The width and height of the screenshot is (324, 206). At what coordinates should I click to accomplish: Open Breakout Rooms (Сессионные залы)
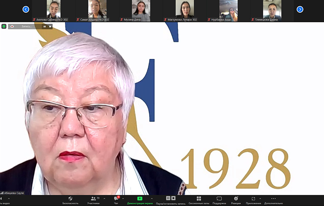pyautogui.click(x=199, y=199)
